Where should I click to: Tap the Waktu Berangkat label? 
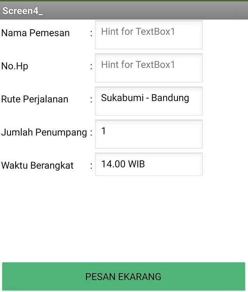37,165
